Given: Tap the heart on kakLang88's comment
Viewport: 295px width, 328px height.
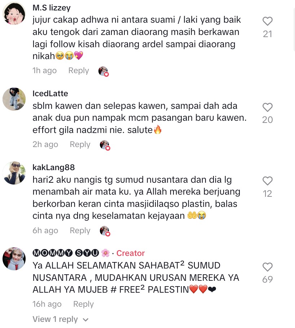Looking at the screenshot, I should [267, 181].
